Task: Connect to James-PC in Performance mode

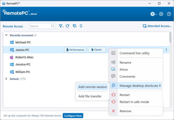Action: (x=75, y=50)
